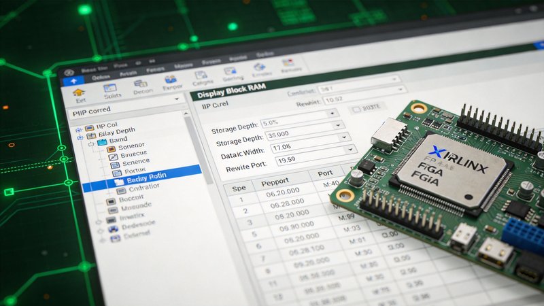The height and width of the screenshot is (306, 544).
Task: Click the icon beside Ddarnal at tree bottom
Action: pos(116,238)
